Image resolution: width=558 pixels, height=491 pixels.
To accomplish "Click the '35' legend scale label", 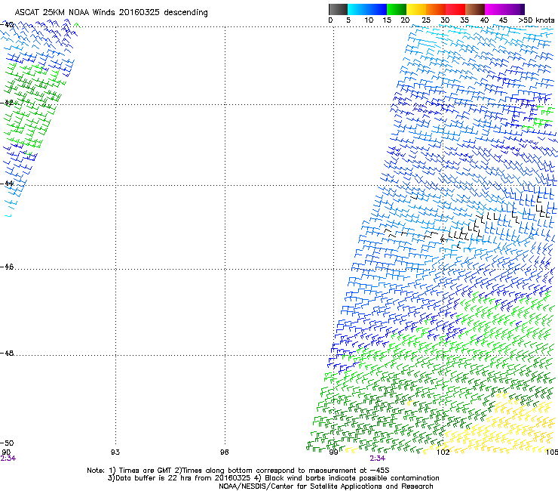I will 464,20.
